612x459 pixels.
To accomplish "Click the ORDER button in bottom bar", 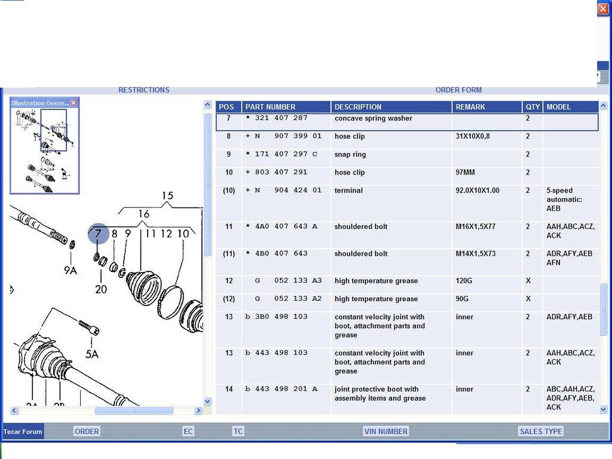I will pos(87,432).
